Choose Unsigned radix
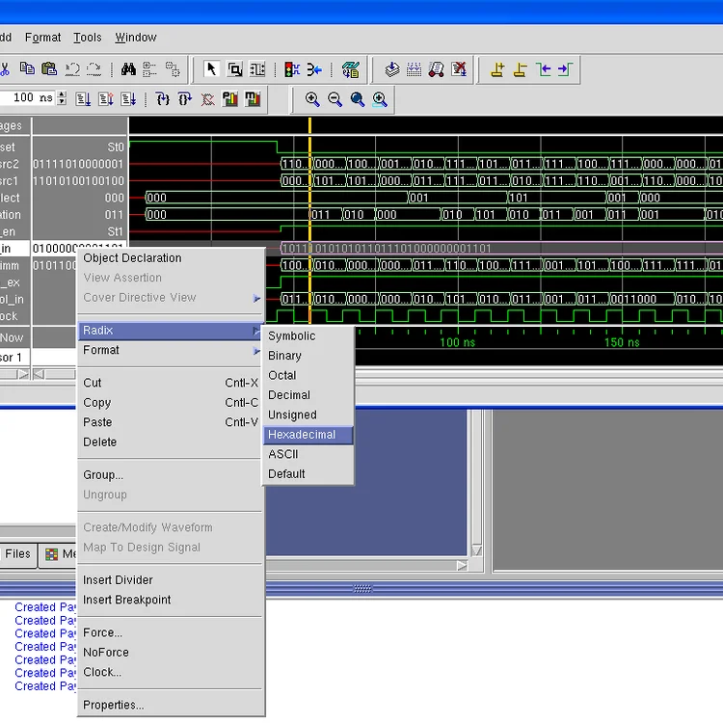The image size is (723, 723). tap(308, 415)
